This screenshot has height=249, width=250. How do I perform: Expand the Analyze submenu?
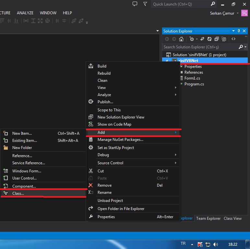pyautogui.click(x=175, y=95)
